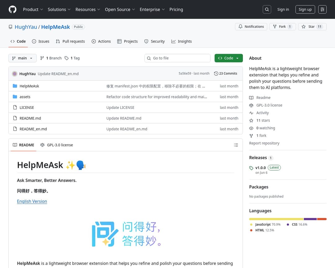Click the HughYau avatar in commit row
The height and width of the screenshot is (268, 335).
click(15, 74)
